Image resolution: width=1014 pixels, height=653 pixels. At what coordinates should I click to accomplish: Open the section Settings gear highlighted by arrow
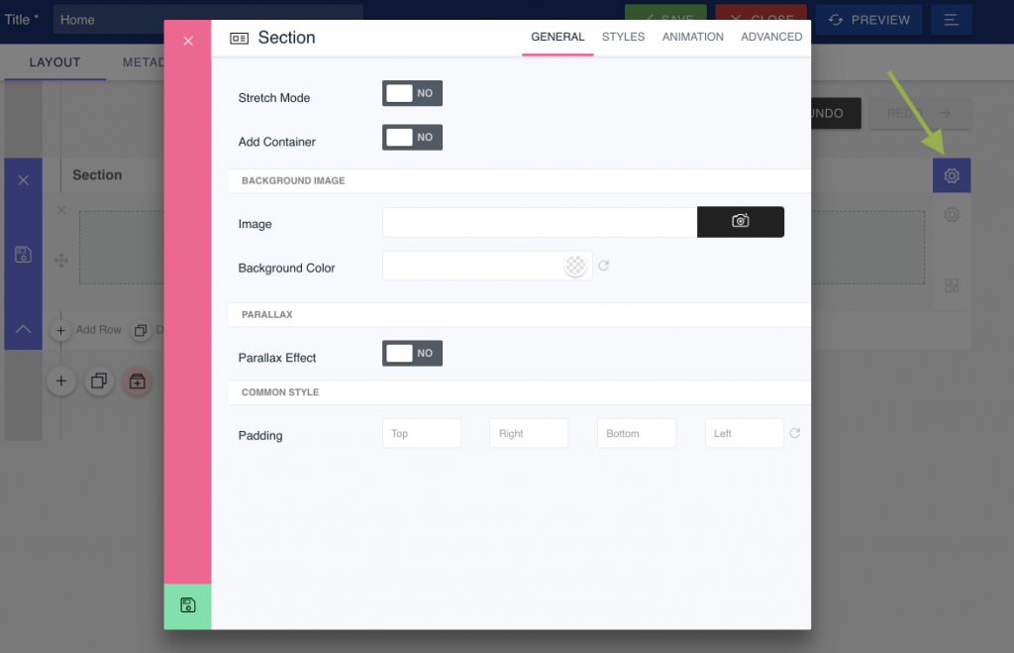click(951, 174)
